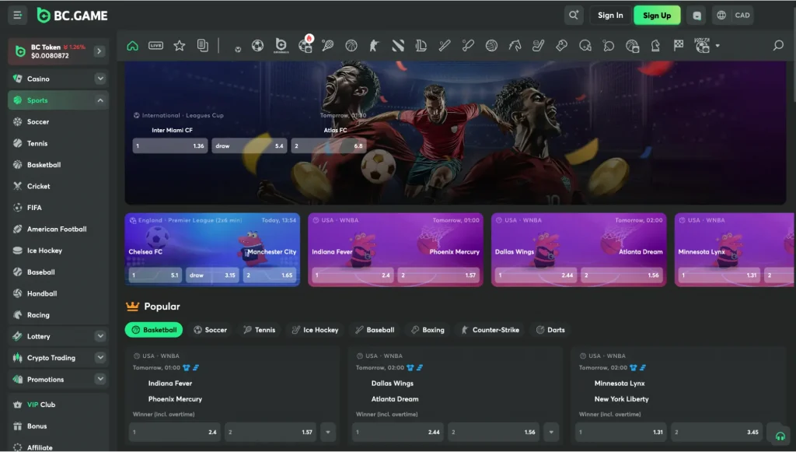This screenshot has width=796, height=452.
Task: Expand the Casino section chevron
Action: click(x=100, y=79)
